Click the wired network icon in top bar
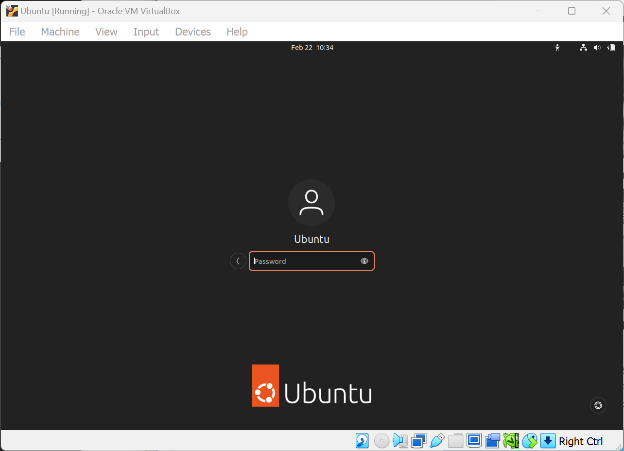The image size is (624, 451). click(583, 48)
